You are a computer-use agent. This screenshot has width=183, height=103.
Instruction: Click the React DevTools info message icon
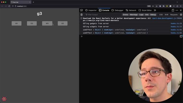pos(81,18)
